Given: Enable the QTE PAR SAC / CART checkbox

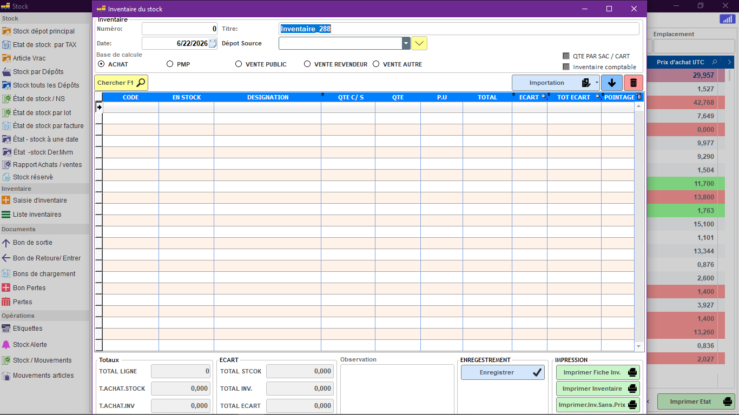Looking at the screenshot, I should pos(566,56).
